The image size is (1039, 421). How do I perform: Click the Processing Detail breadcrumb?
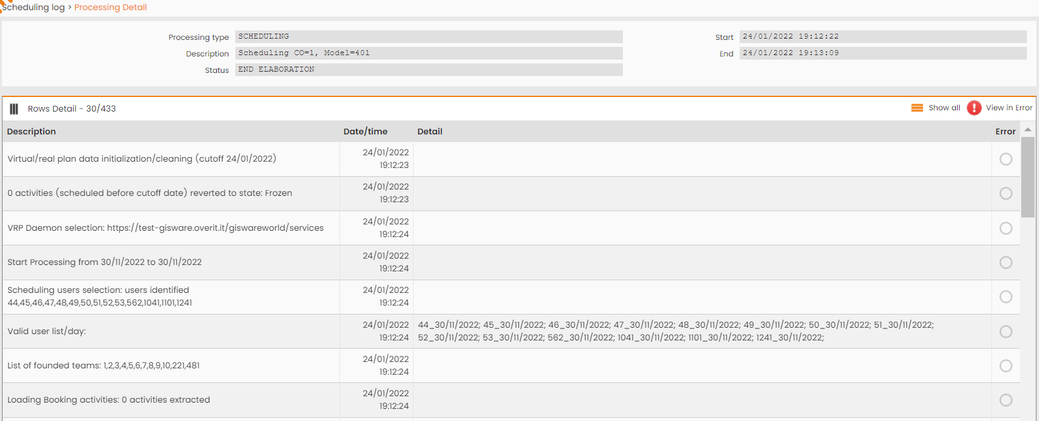tap(110, 7)
